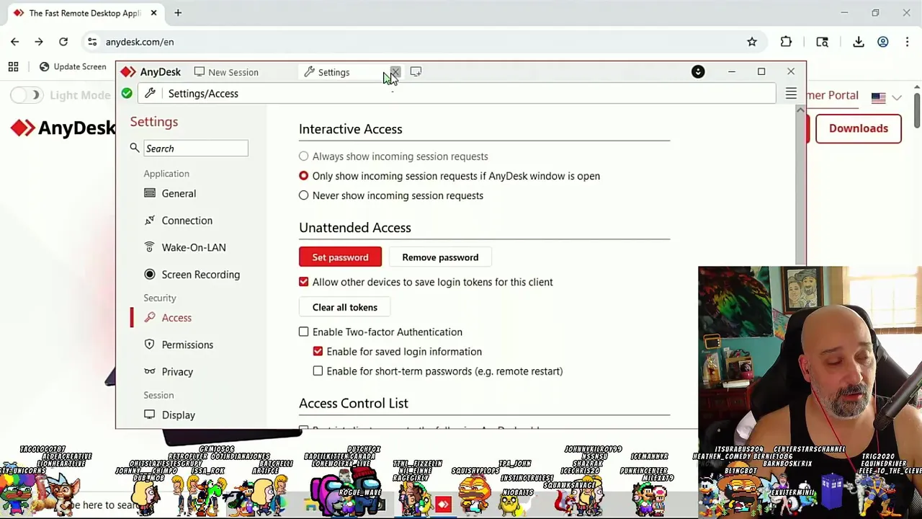Click the new tab monitor icon

pos(416,71)
